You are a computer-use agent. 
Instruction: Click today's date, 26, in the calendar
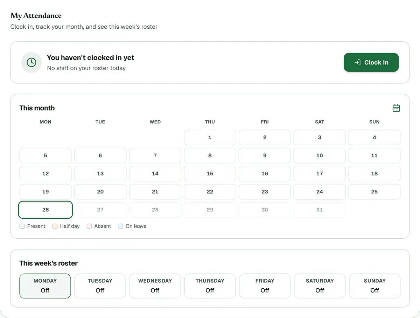(x=45, y=210)
